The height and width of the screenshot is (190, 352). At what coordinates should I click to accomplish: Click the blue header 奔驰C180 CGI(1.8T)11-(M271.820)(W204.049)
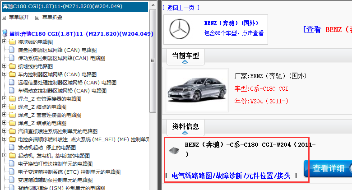coord(75,6)
